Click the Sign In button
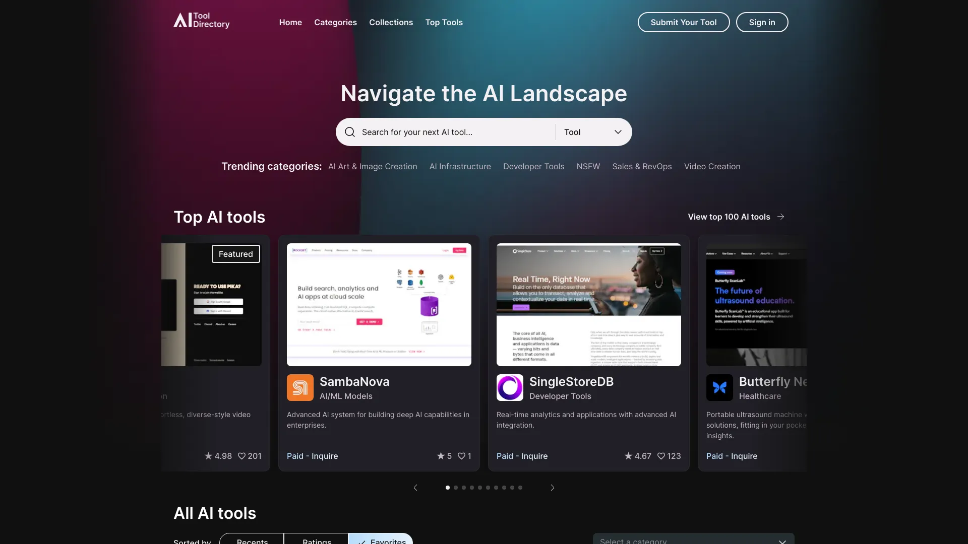This screenshot has height=544, width=968. (x=762, y=21)
